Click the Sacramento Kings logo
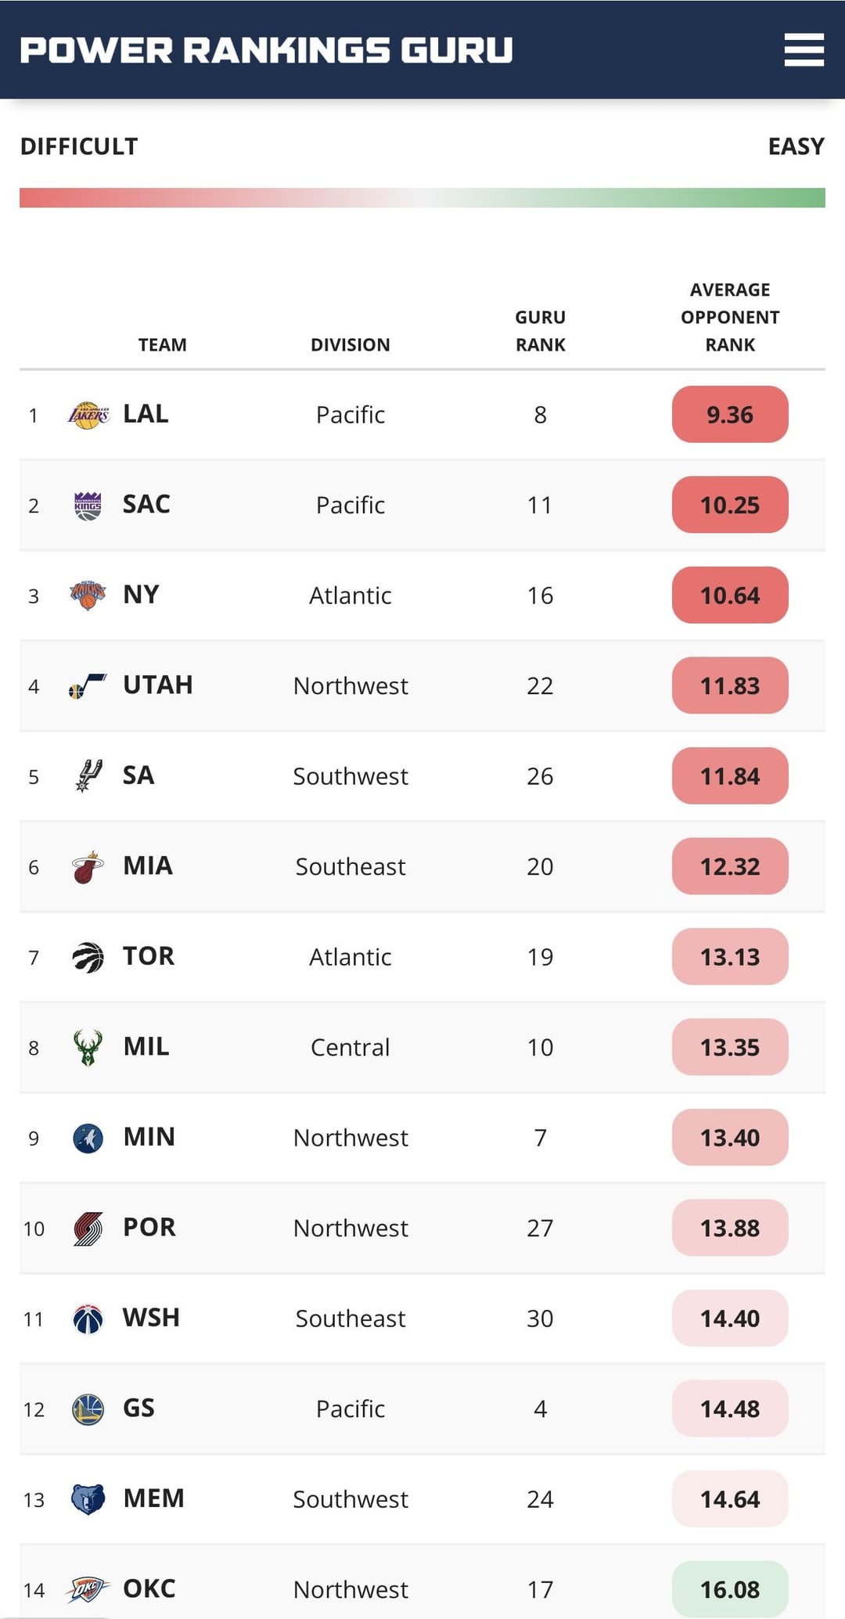This screenshot has width=845, height=1619. tap(88, 505)
